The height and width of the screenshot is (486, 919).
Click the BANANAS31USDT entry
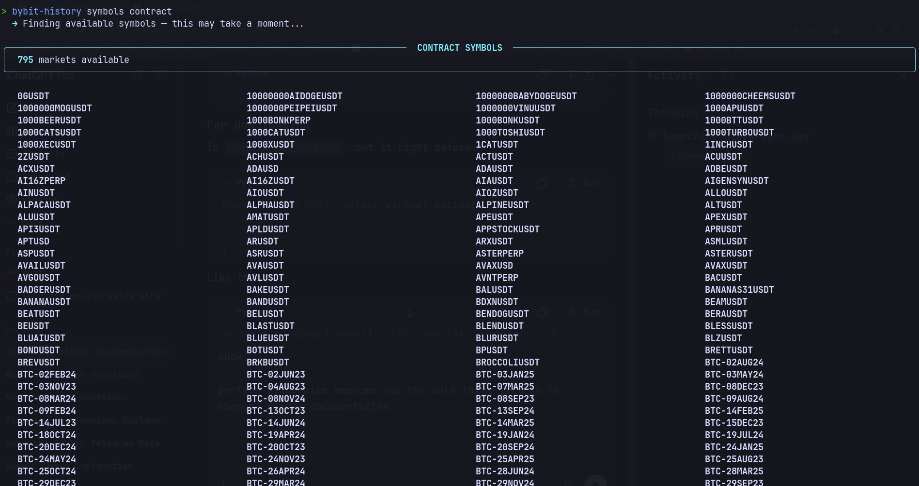coord(739,290)
